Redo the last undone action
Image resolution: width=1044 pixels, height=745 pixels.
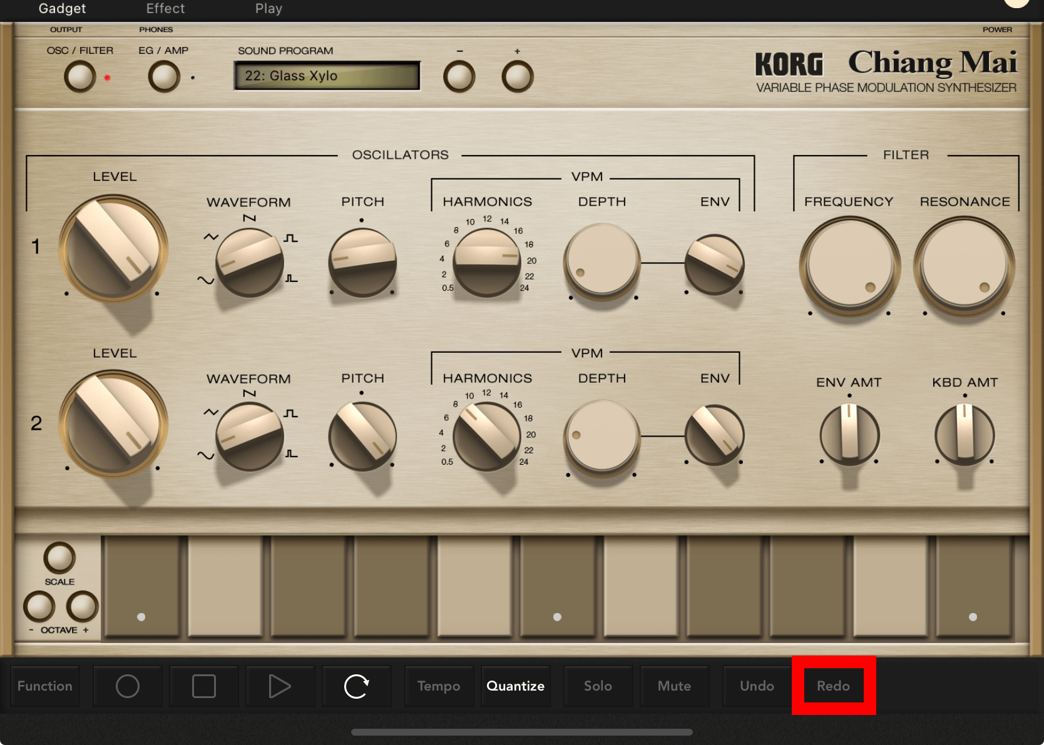[833, 686]
